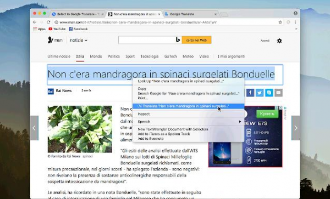Open Italia section

coord(80,56)
